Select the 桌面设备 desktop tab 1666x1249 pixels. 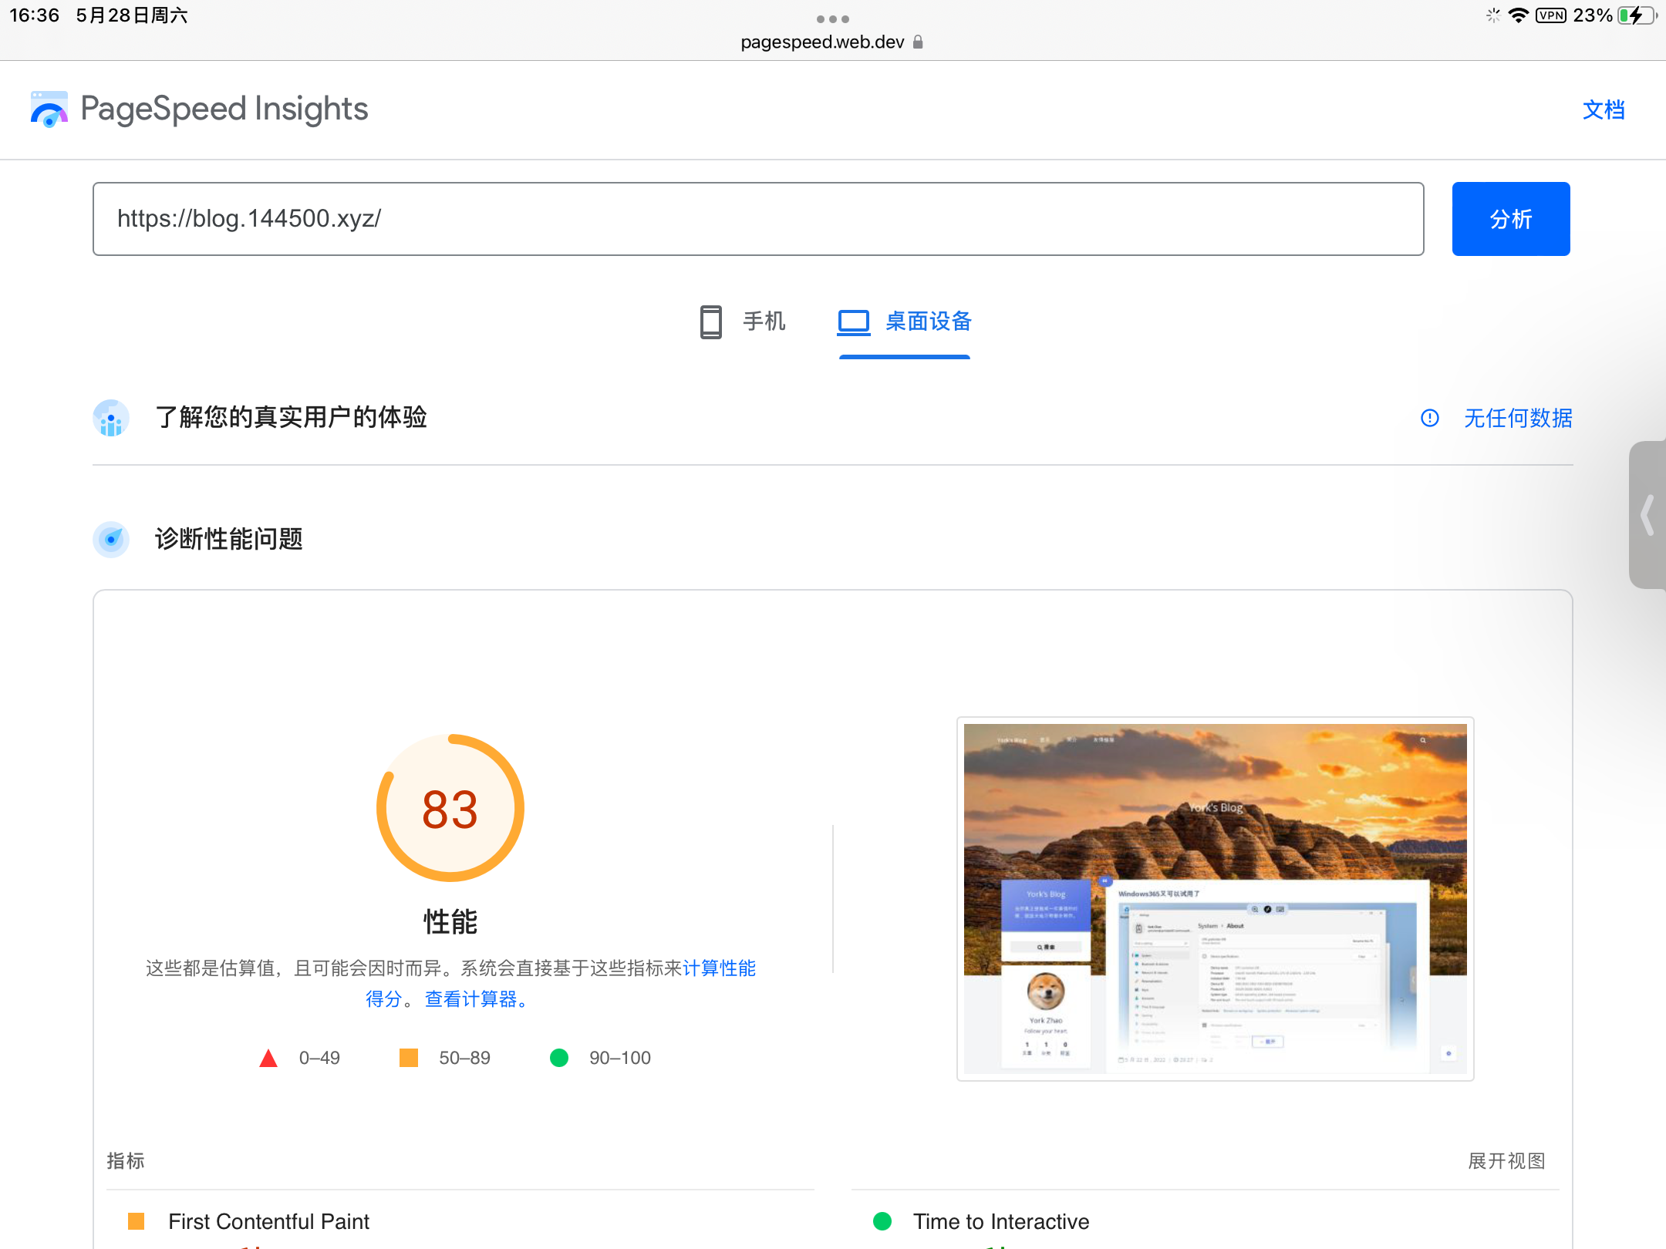click(904, 322)
